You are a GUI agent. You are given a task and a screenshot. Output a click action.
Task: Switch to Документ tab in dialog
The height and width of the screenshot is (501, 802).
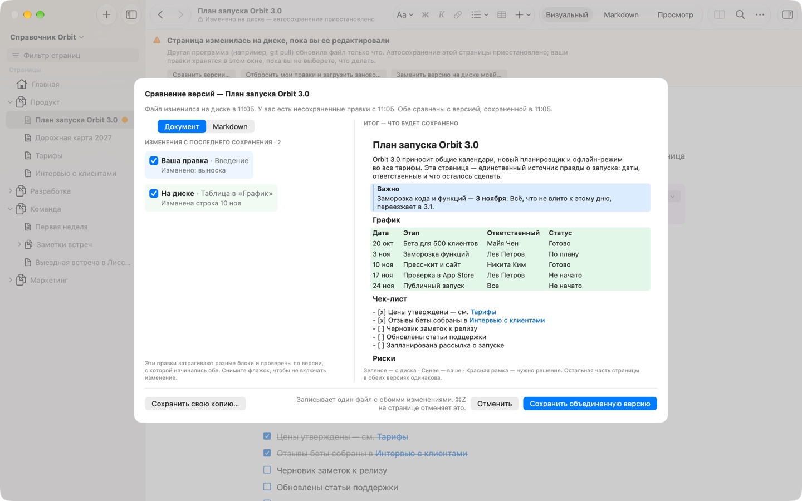(182, 127)
